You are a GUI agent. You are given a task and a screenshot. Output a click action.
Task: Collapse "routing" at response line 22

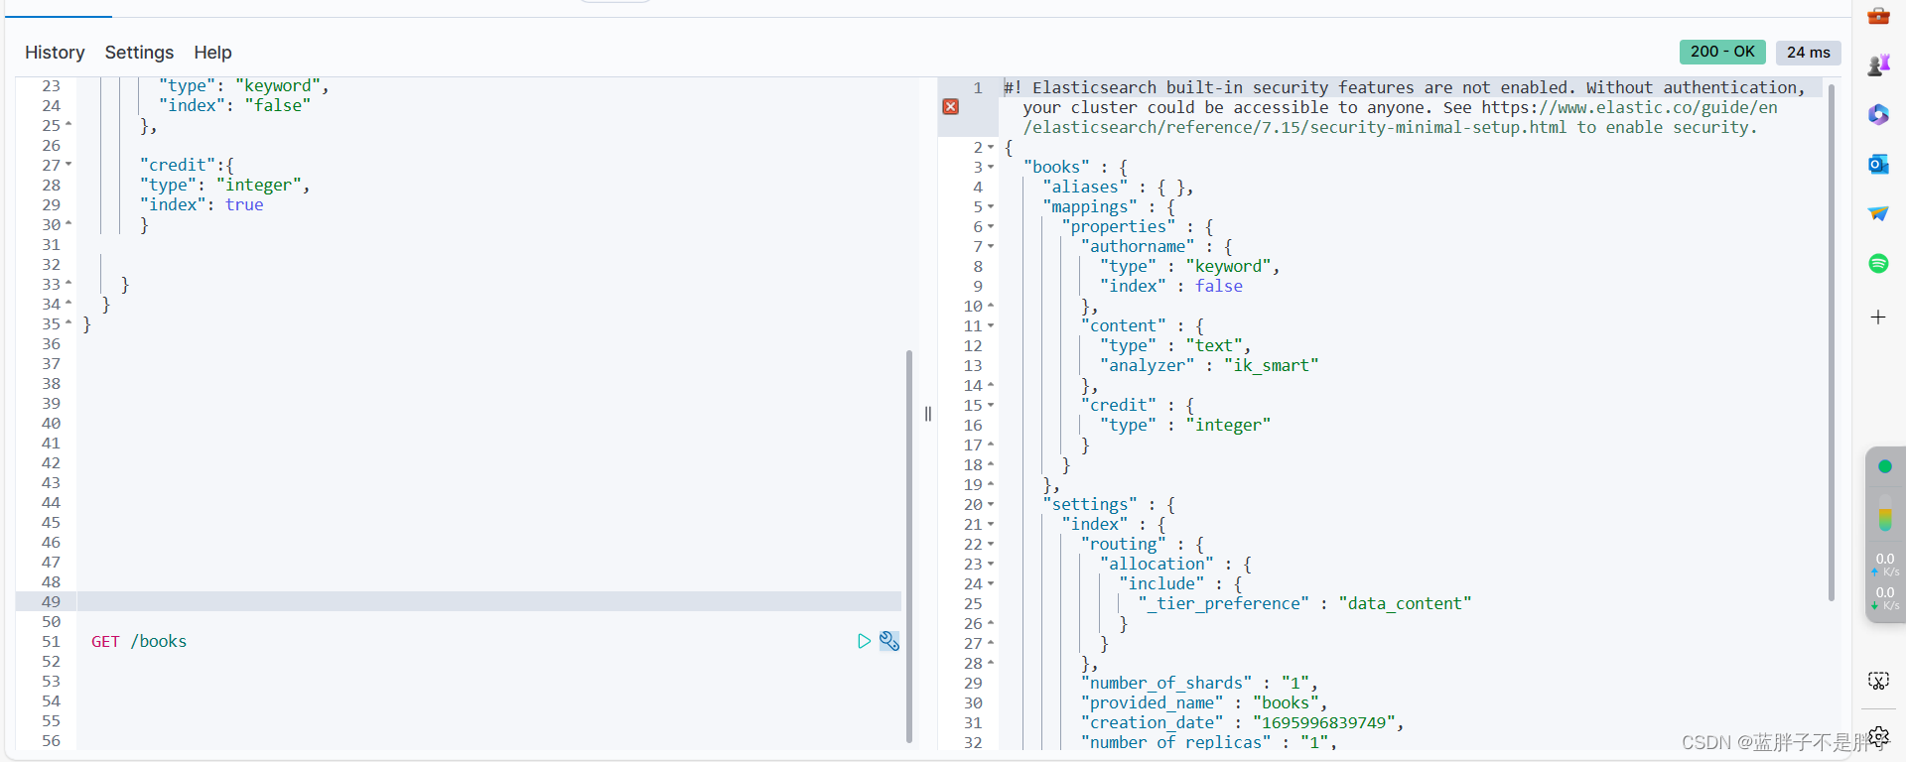coord(991,544)
